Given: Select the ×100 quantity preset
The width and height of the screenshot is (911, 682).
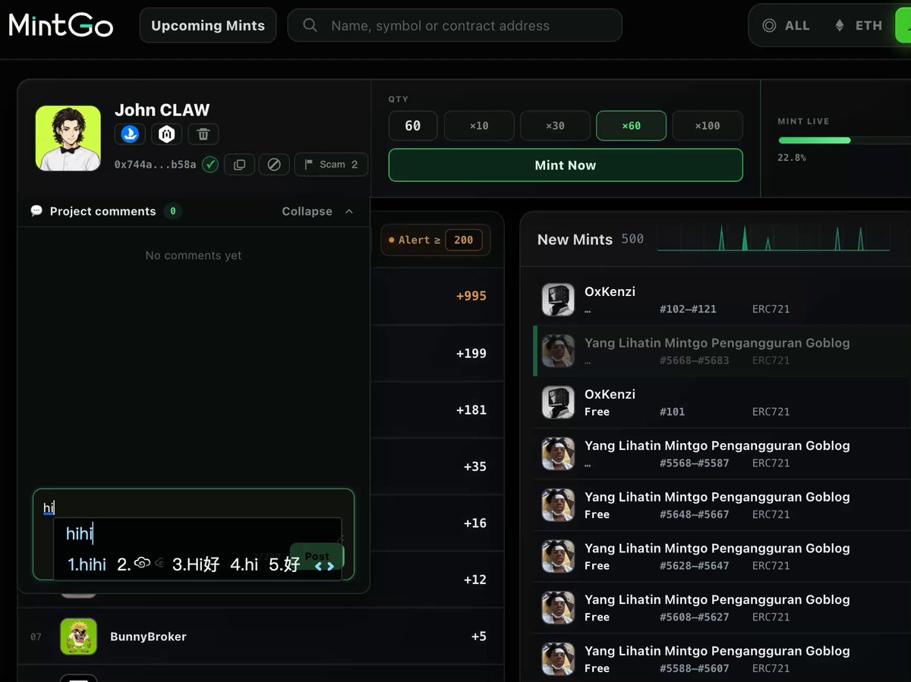Looking at the screenshot, I should (707, 126).
